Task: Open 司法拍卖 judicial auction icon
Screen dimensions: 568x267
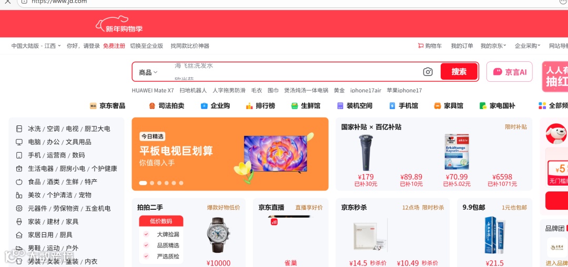Action: click(x=152, y=106)
